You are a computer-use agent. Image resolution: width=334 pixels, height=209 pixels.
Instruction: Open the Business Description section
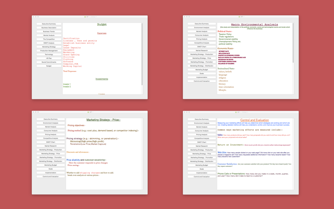point(49,28)
